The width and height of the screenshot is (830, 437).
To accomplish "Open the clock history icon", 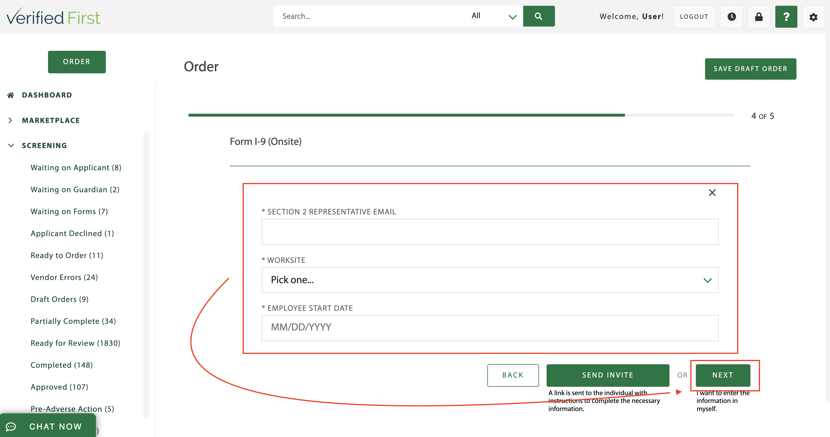I will 731,17.
